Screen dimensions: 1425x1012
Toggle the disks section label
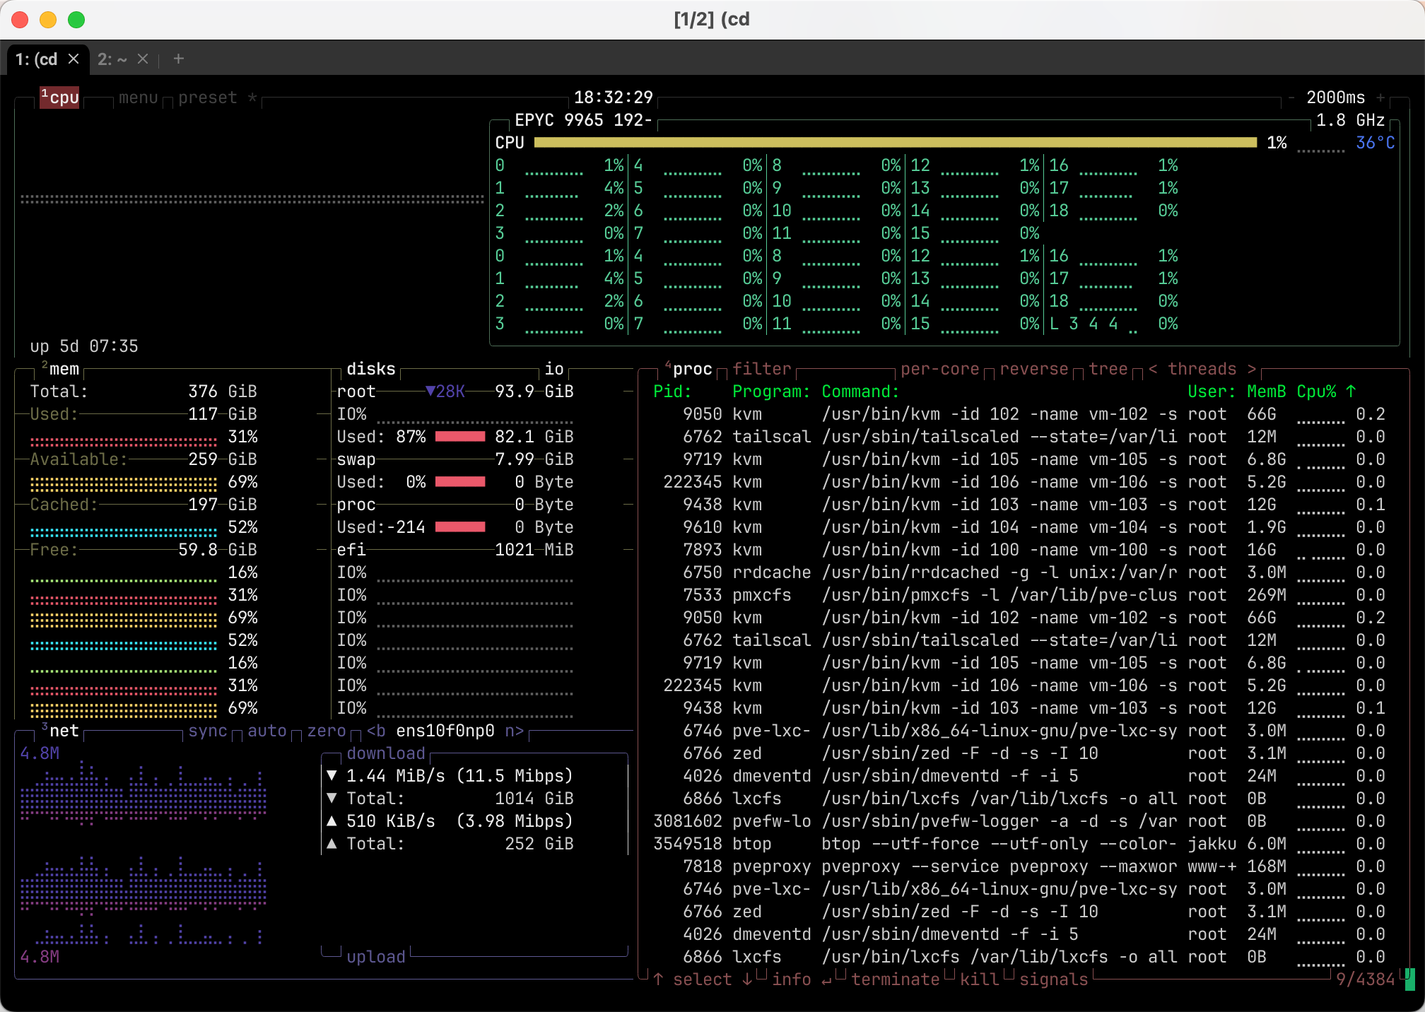point(371,369)
